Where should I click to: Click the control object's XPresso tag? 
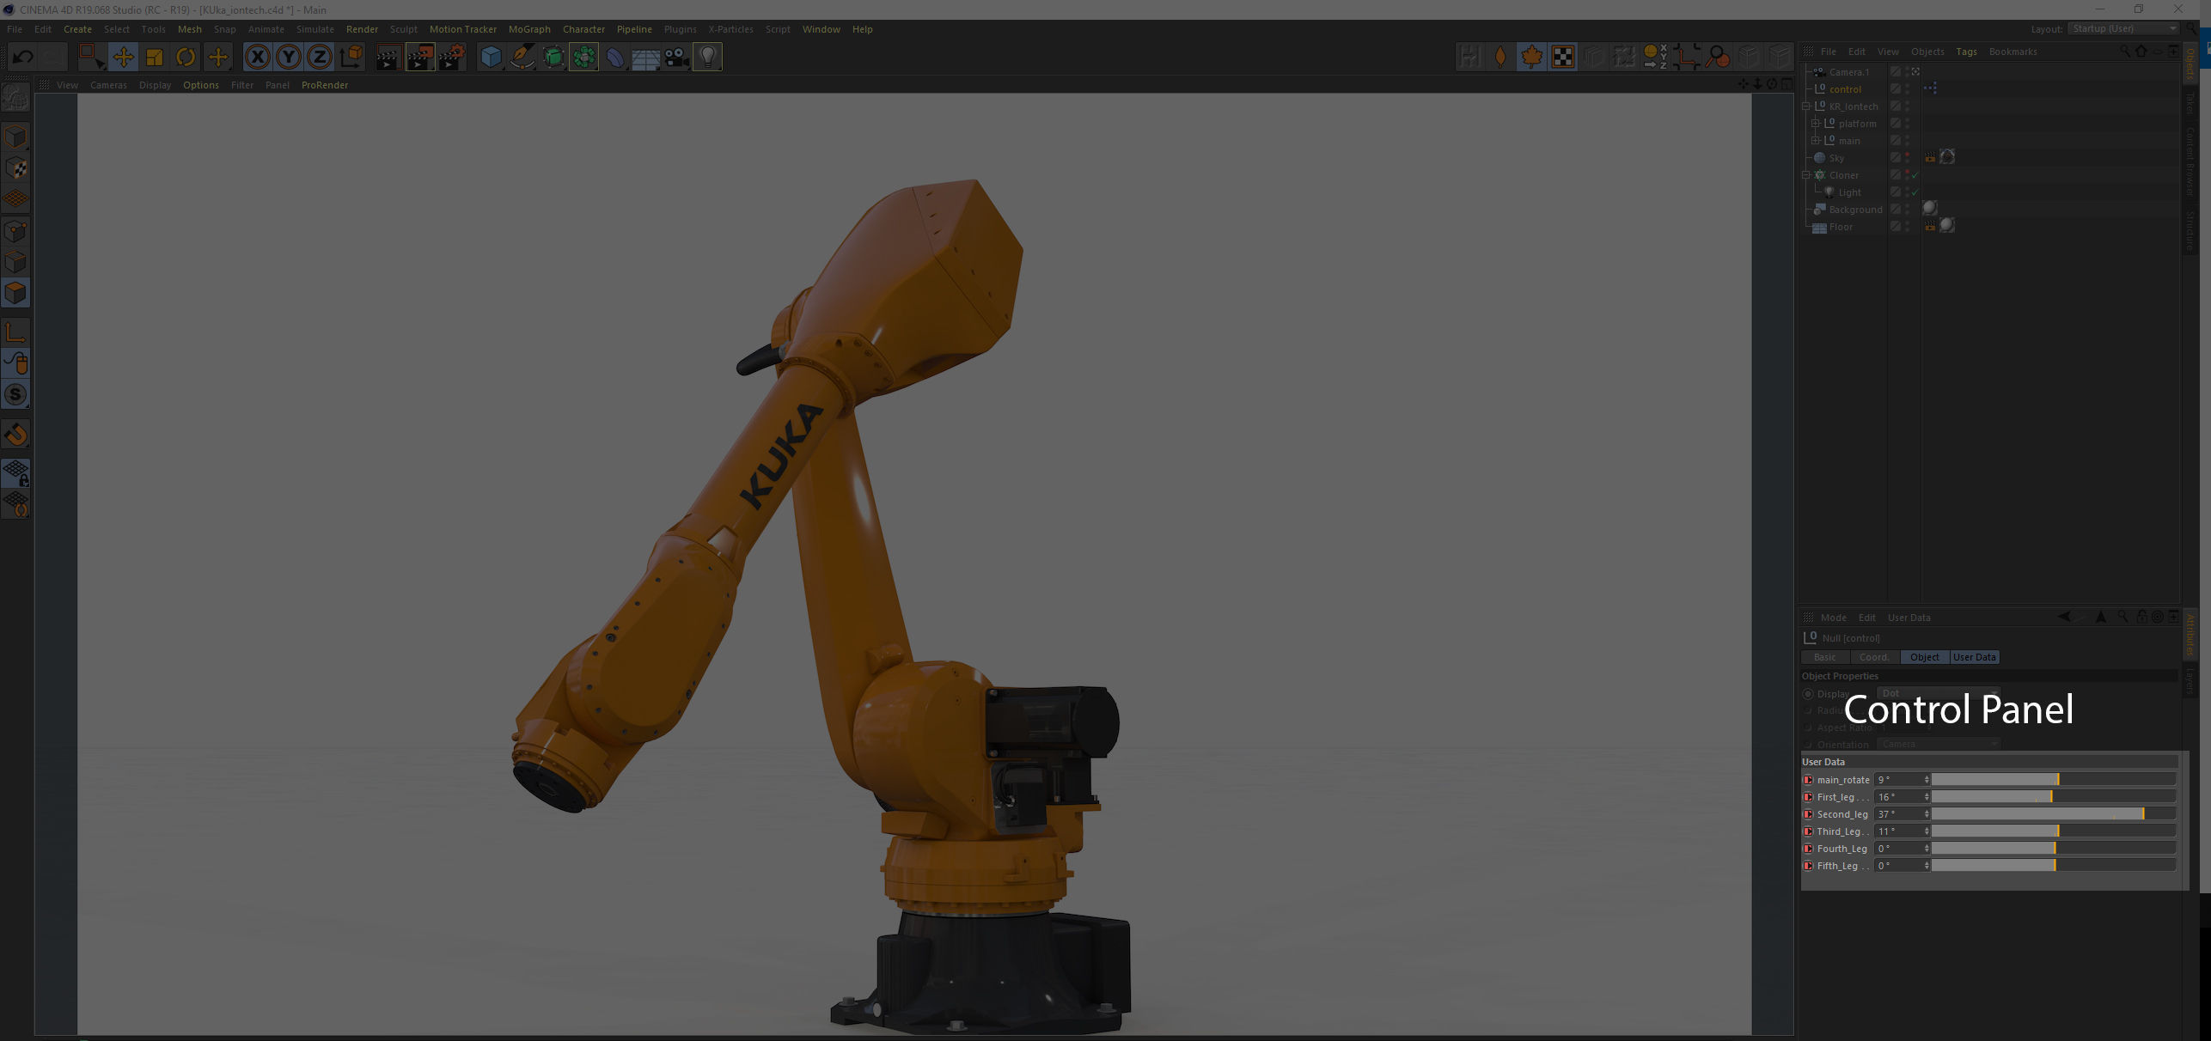[1931, 88]
